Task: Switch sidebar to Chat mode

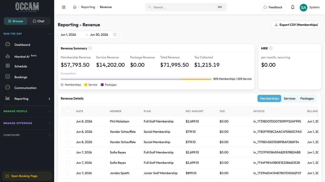Action: click(x=39, y=21)
